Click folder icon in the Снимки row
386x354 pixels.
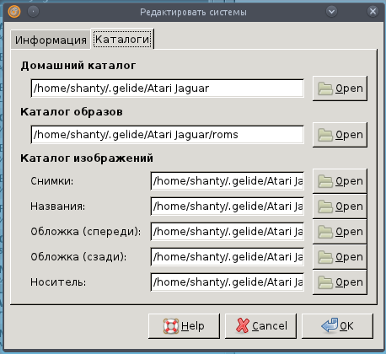click(x=325, y=181)
